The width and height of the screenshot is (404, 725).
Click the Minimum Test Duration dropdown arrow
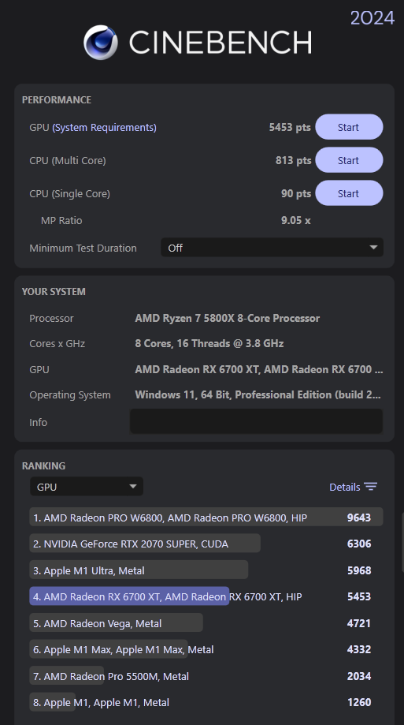tap(373, 248)
